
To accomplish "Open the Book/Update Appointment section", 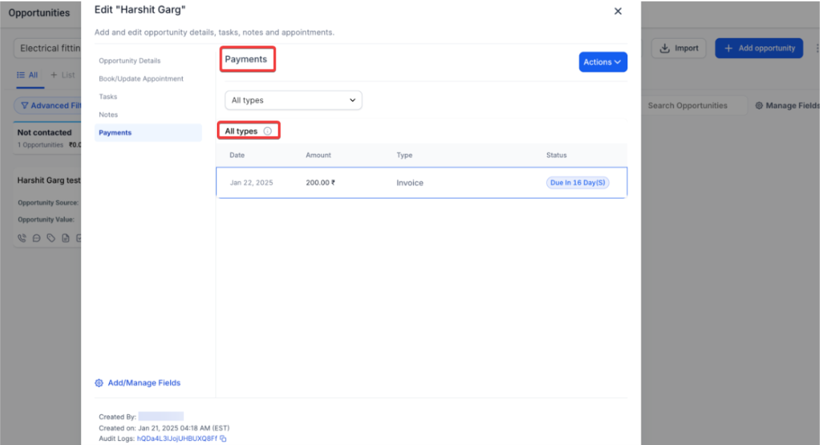I will point(141,79).
